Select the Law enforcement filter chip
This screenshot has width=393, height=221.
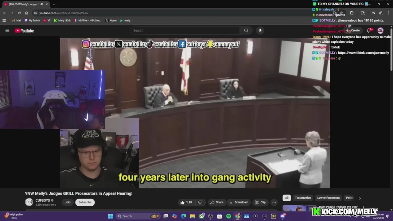coord(328,198)
